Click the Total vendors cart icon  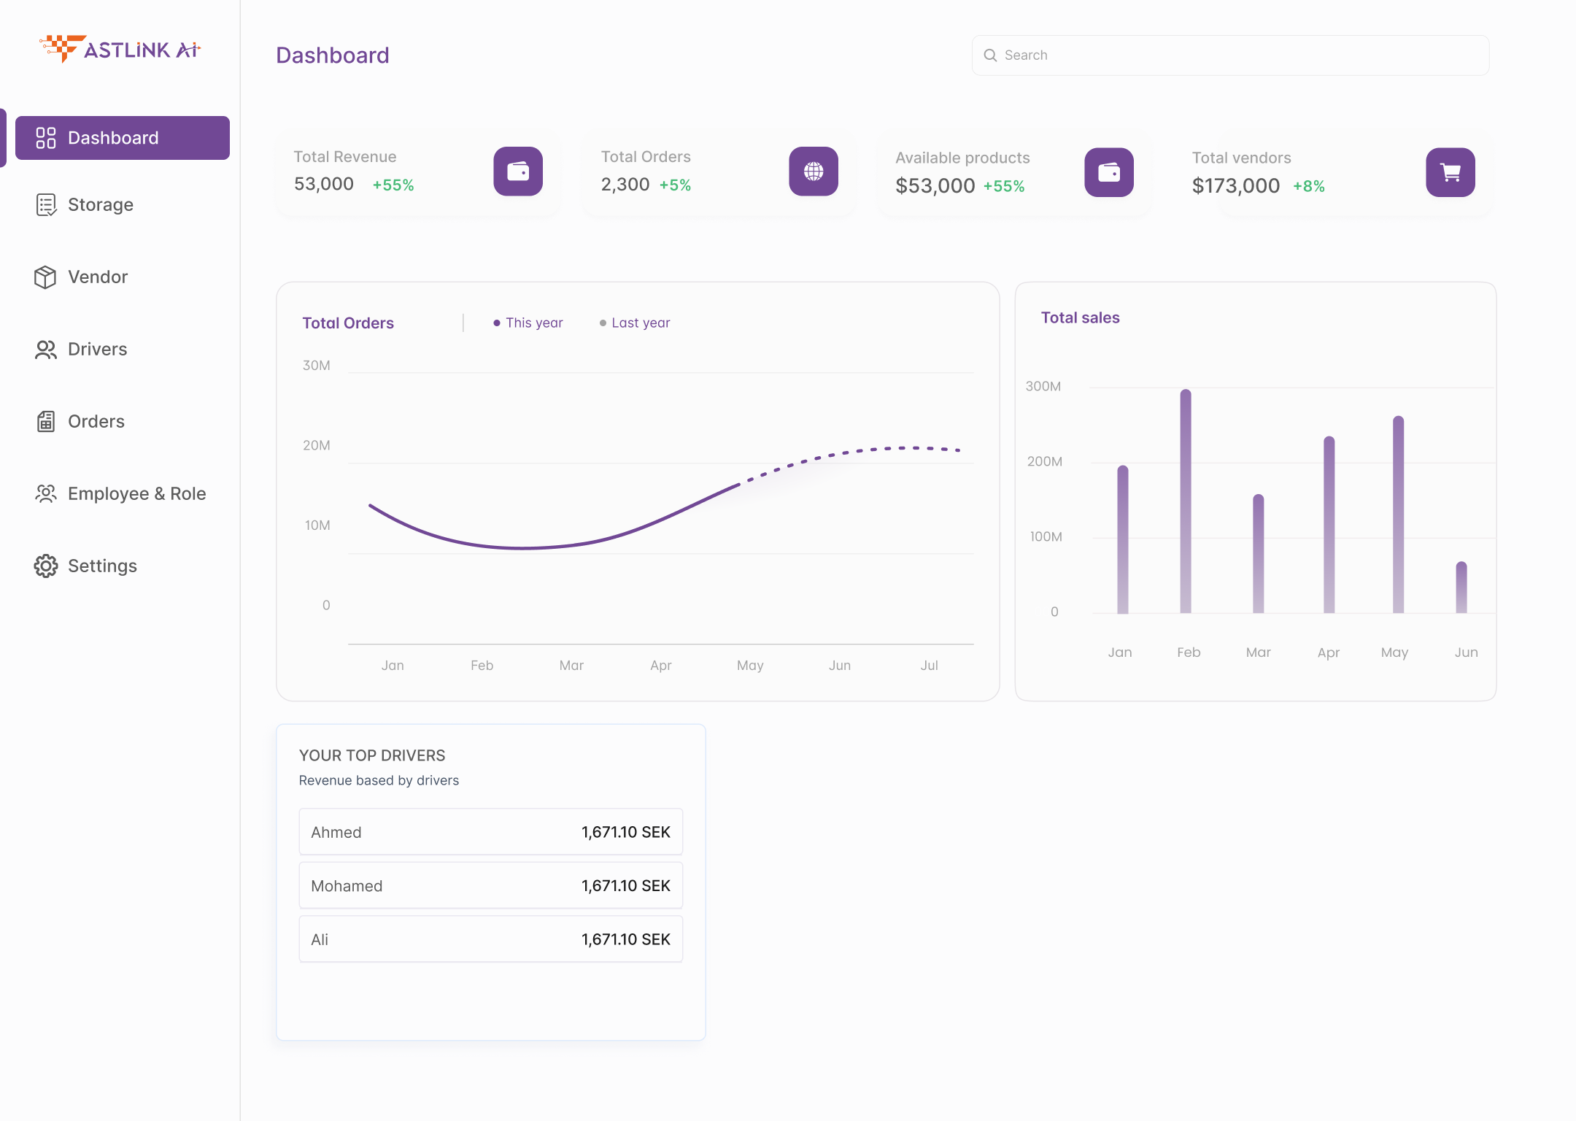coord(1451,172)
